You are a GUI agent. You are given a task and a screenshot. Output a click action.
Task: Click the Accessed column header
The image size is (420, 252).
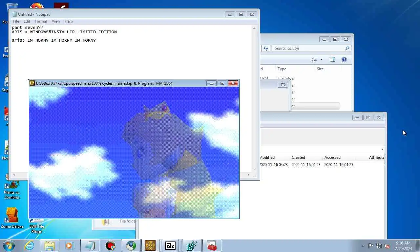tap(333, 157)
